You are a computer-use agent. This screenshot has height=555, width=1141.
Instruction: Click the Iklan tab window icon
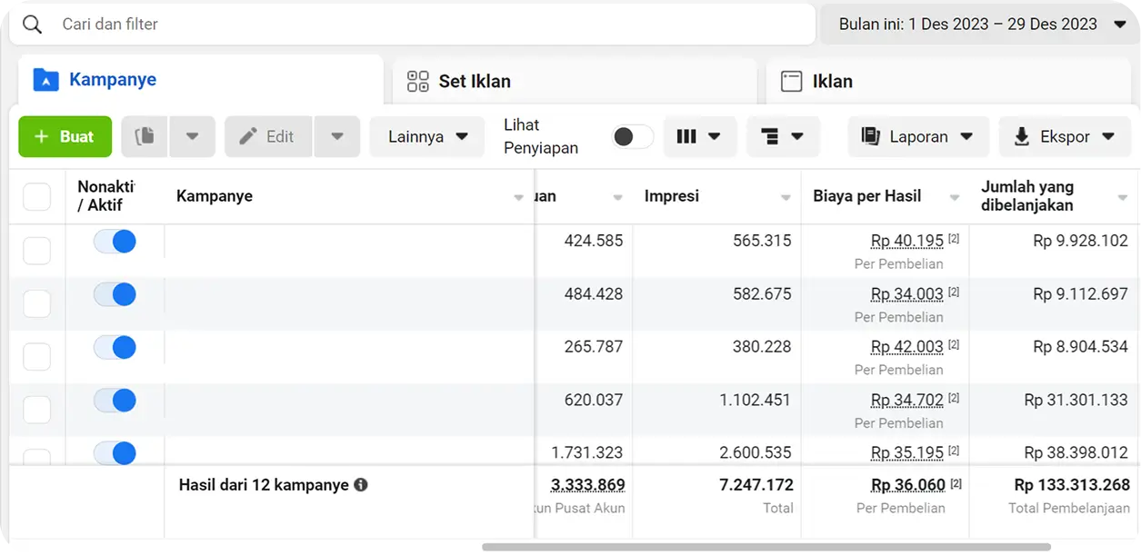tap(791, 81)
